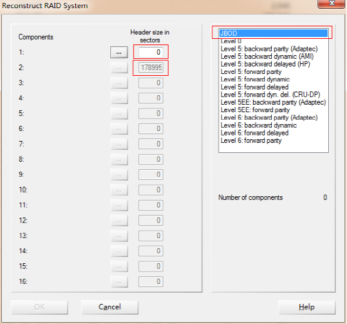Click the header size field for component 1
This screenshot has width=347, height=324.
pos(151,52)
